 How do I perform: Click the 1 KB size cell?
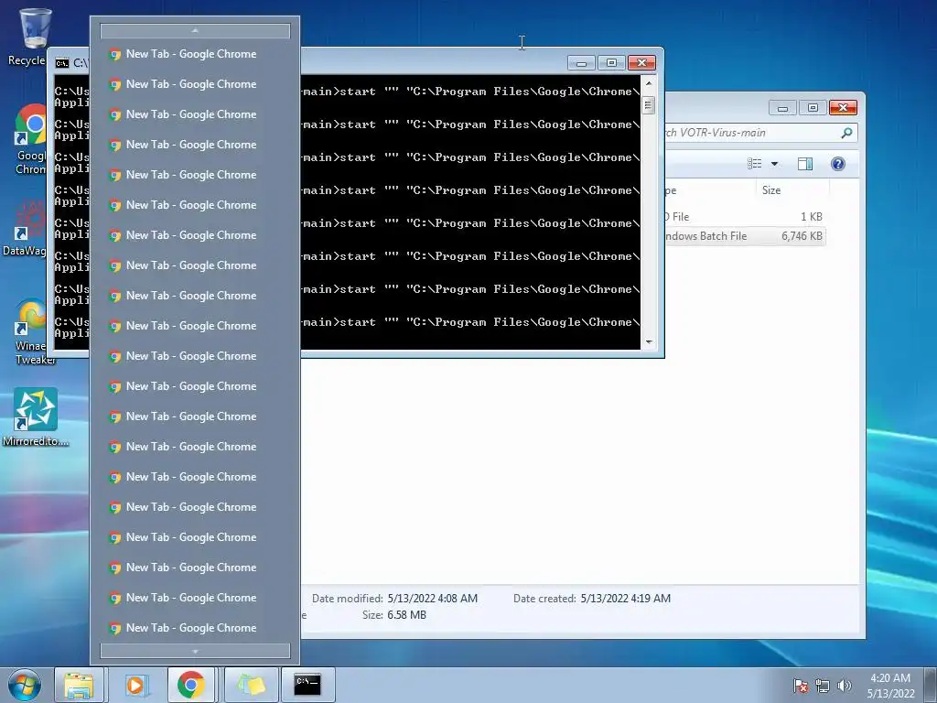tap(811, 216)
